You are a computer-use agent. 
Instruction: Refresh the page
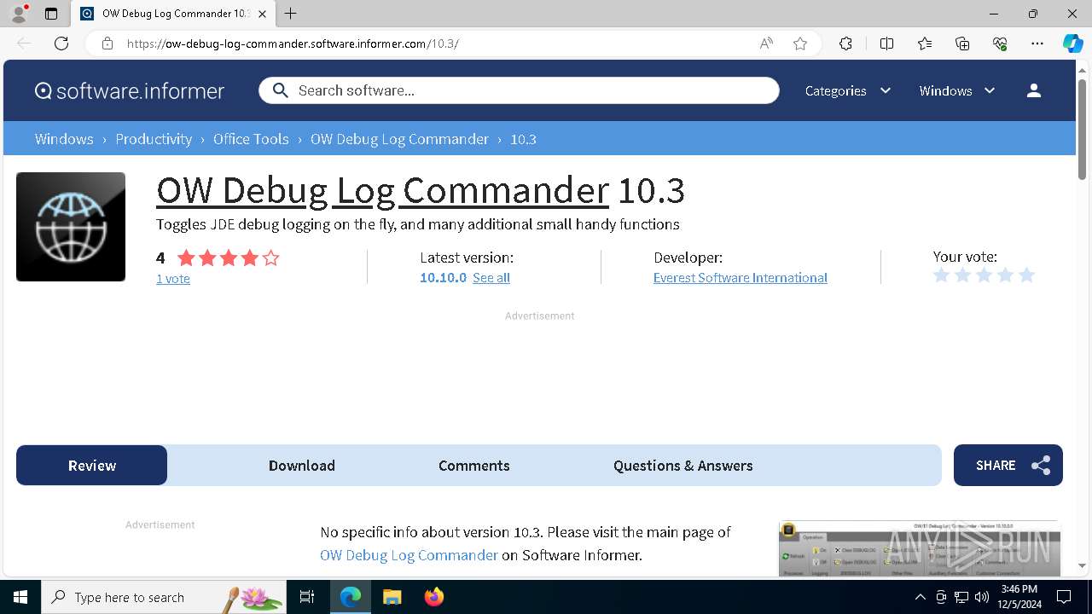61,43
